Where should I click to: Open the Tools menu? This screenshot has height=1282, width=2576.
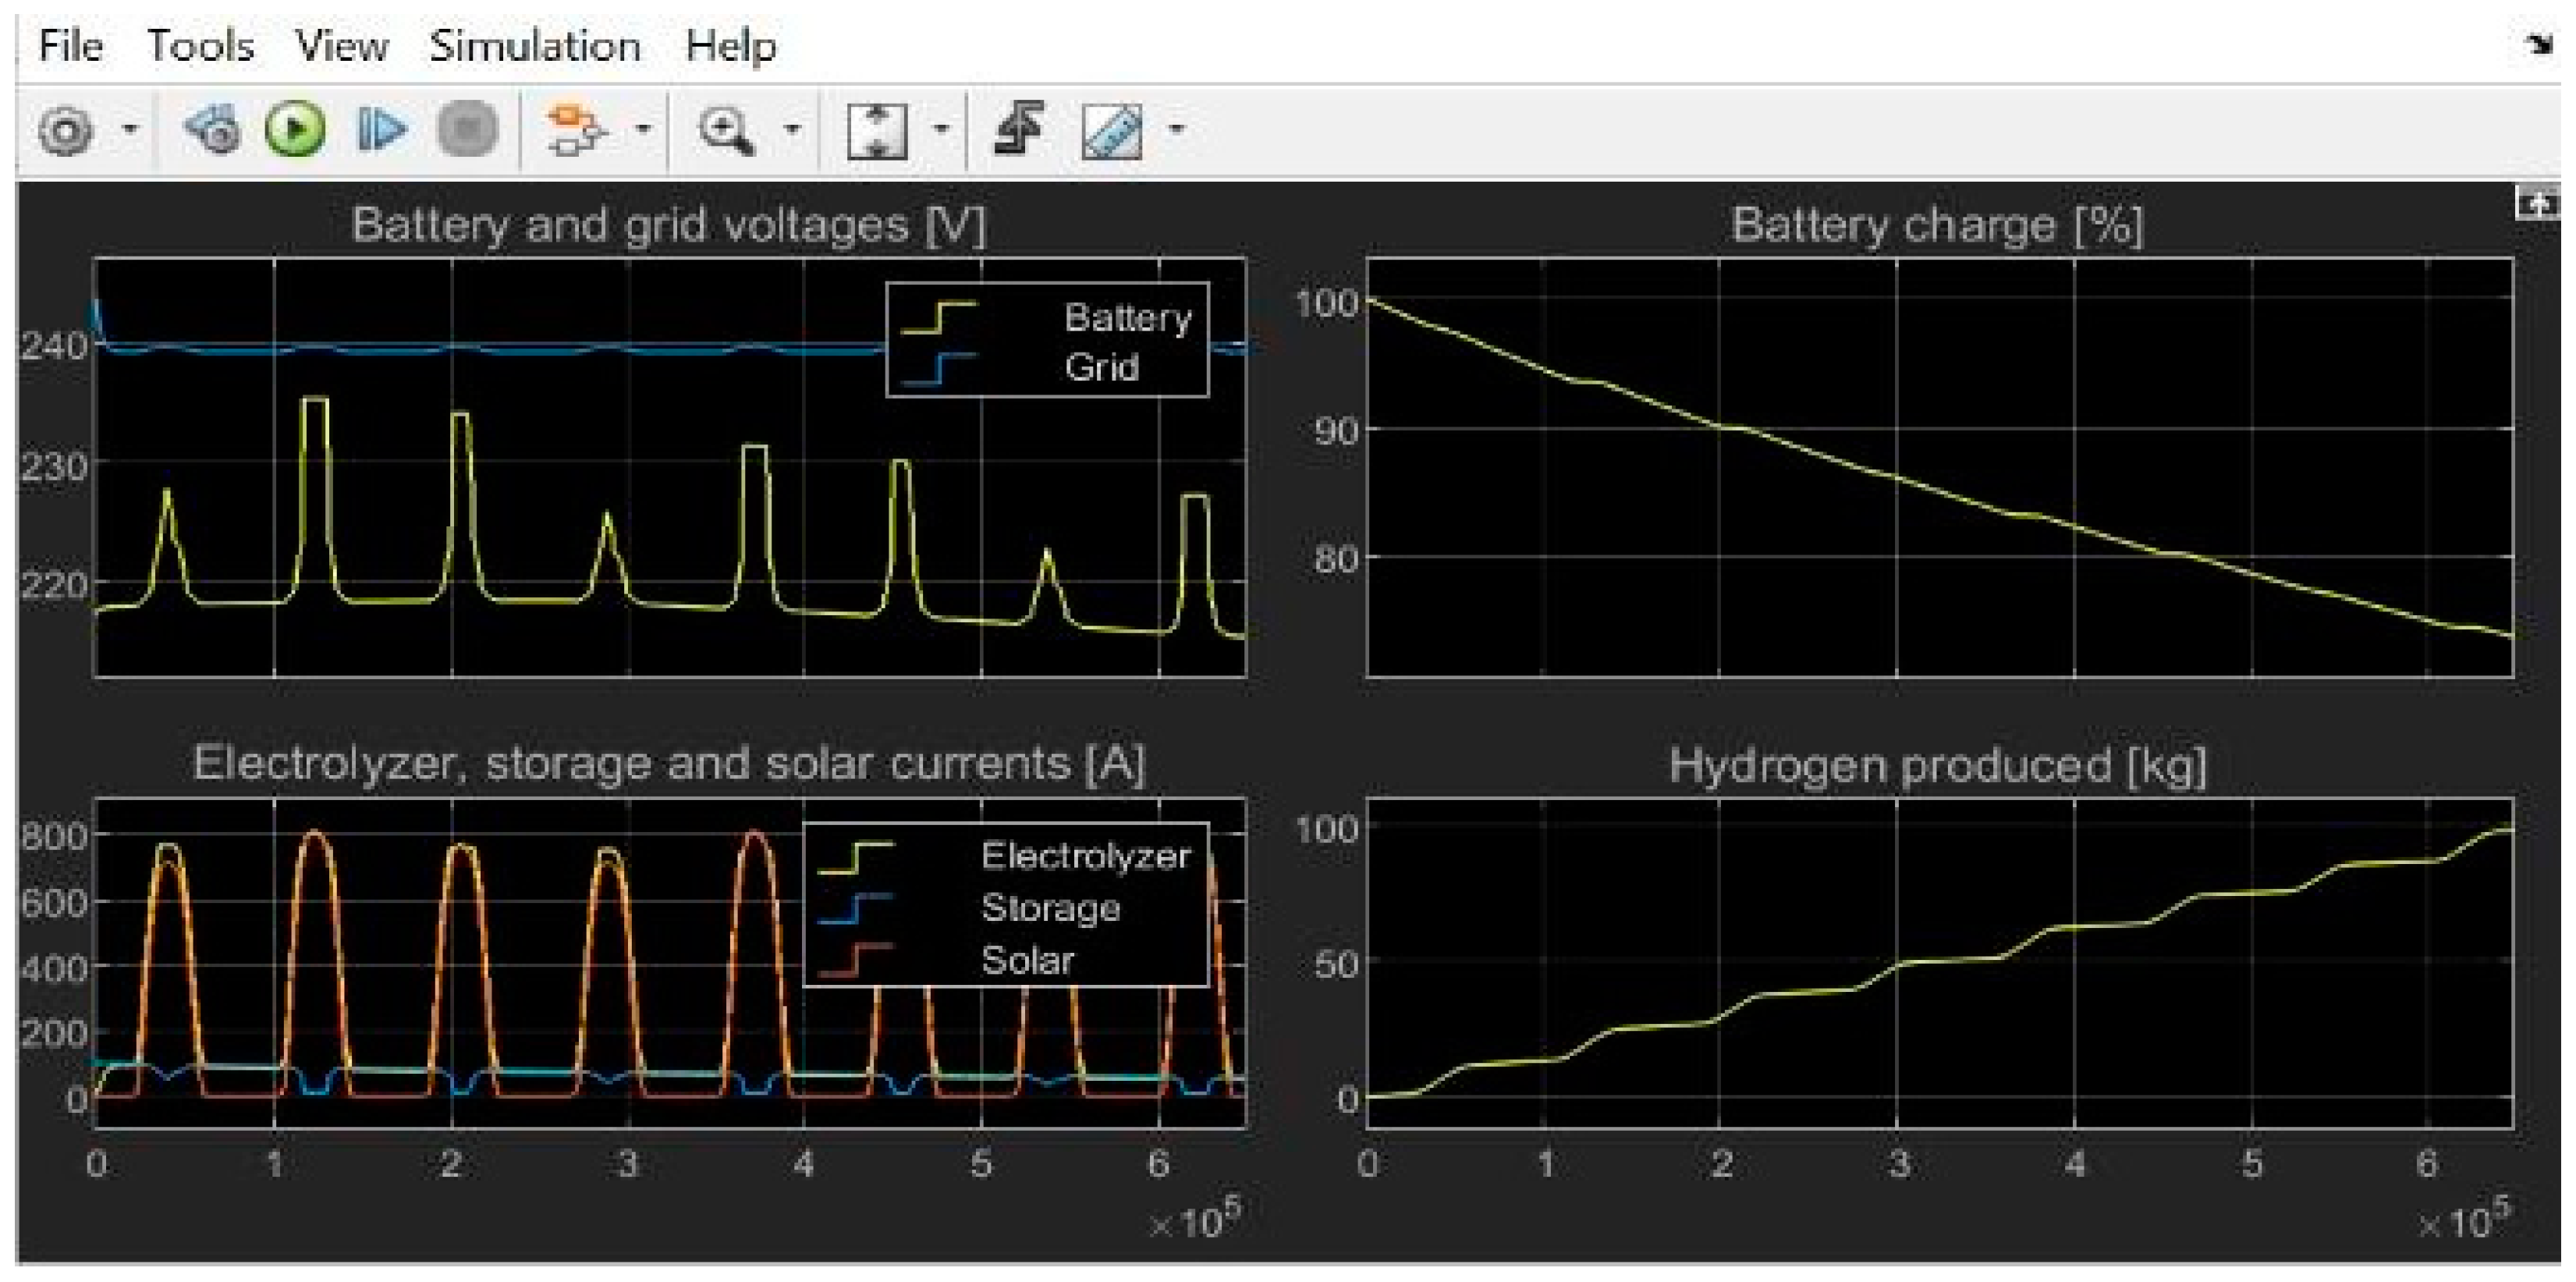(200, 47)
